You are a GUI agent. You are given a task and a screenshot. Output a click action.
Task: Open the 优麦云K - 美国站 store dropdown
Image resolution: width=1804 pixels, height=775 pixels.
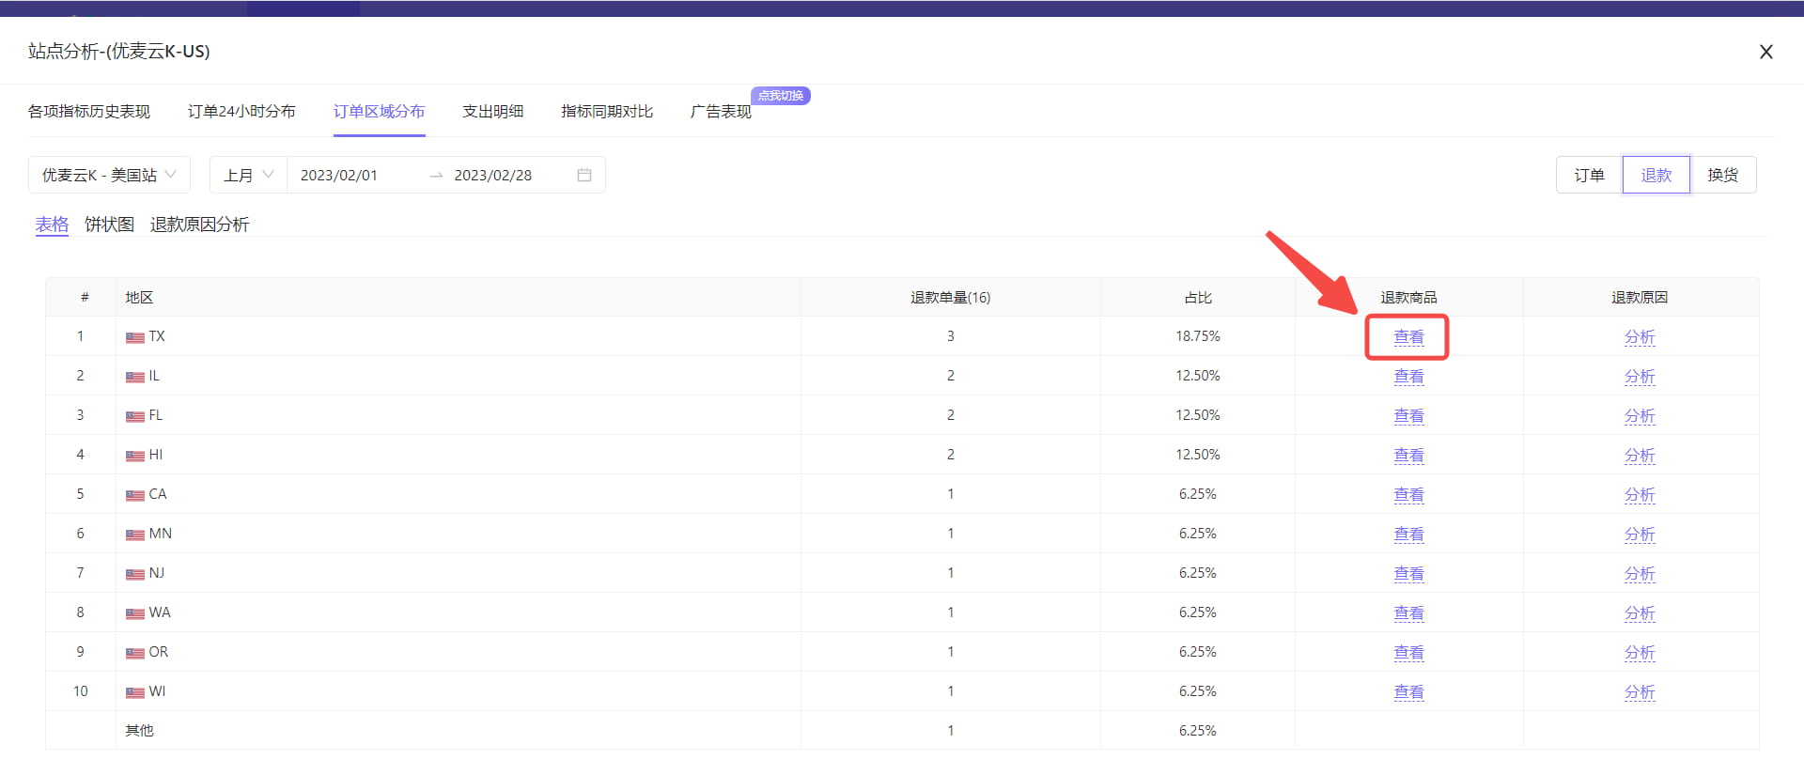point(109,175)
